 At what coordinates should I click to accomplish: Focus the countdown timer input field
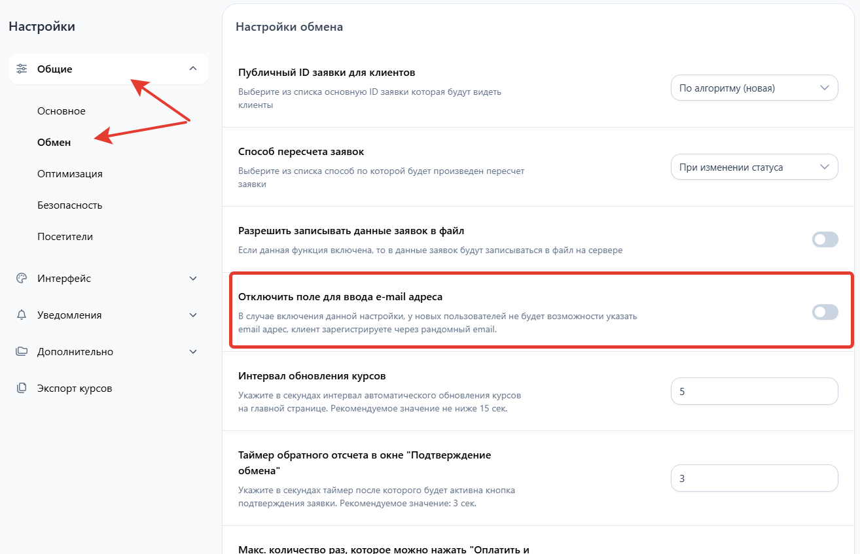pos(754,478)
